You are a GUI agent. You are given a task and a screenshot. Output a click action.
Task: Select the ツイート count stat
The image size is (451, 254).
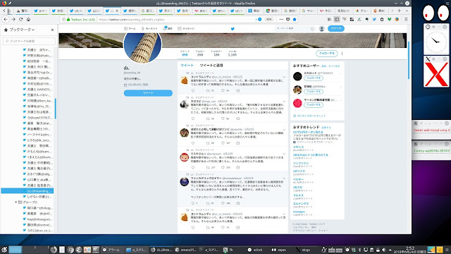pos(185,53)
